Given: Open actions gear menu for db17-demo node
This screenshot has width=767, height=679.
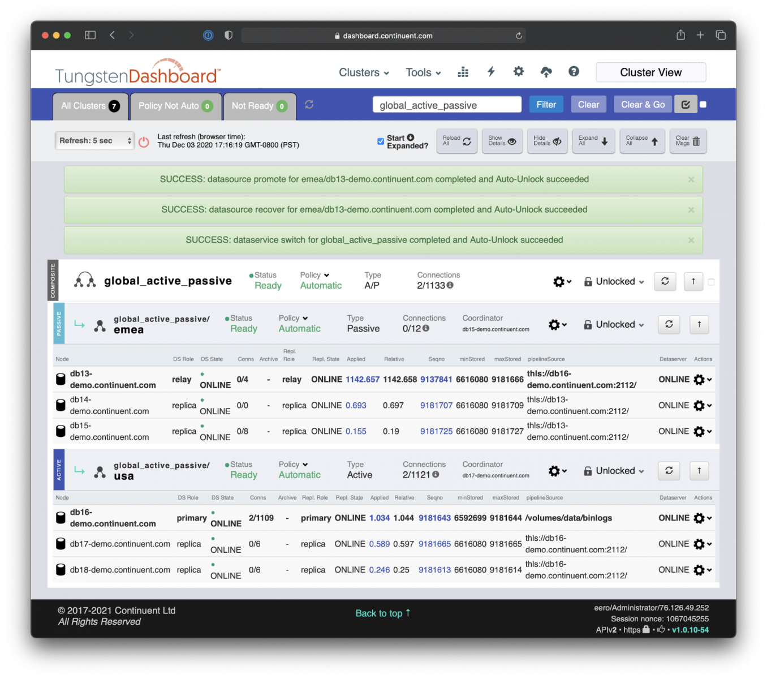Looking at the screenshot, I should pos(703,544).
